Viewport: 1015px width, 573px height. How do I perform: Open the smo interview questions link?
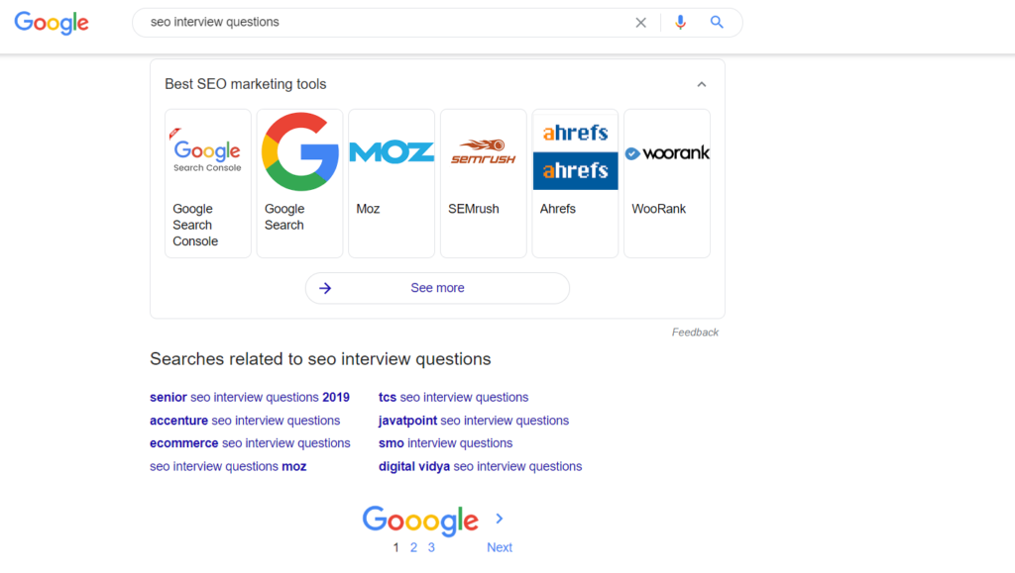click(444, 442)
